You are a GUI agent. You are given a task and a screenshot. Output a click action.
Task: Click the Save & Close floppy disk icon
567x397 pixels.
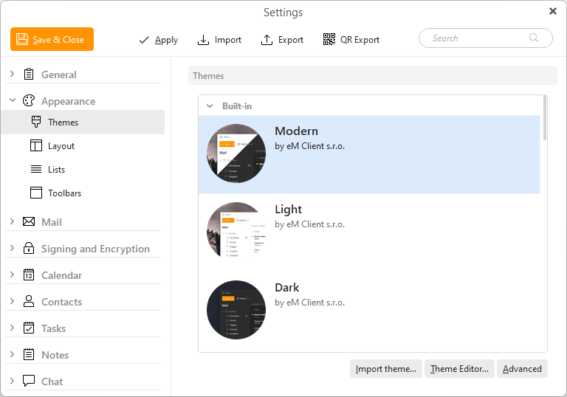[x=22, y=39]
